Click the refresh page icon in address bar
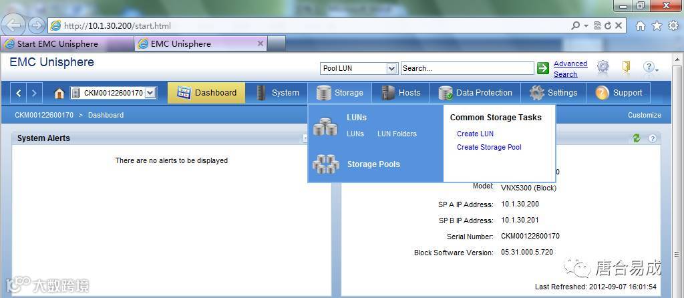 tap(608, 25)
